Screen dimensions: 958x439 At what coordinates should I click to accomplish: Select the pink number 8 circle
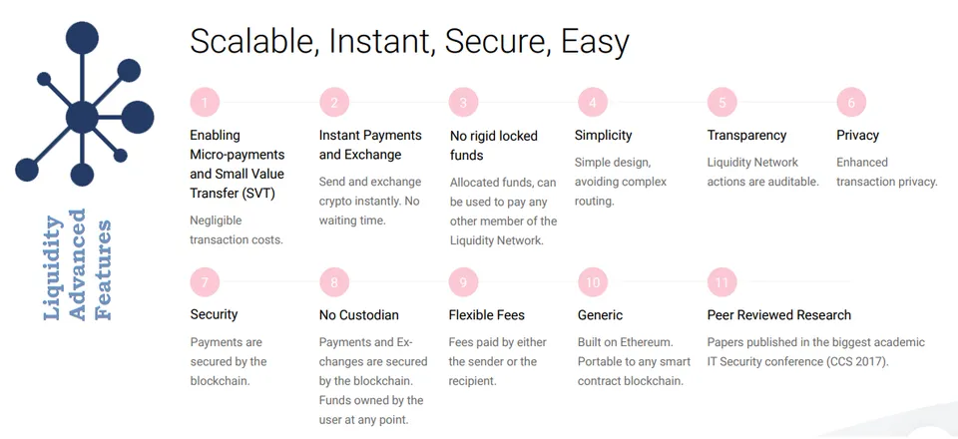334,282
